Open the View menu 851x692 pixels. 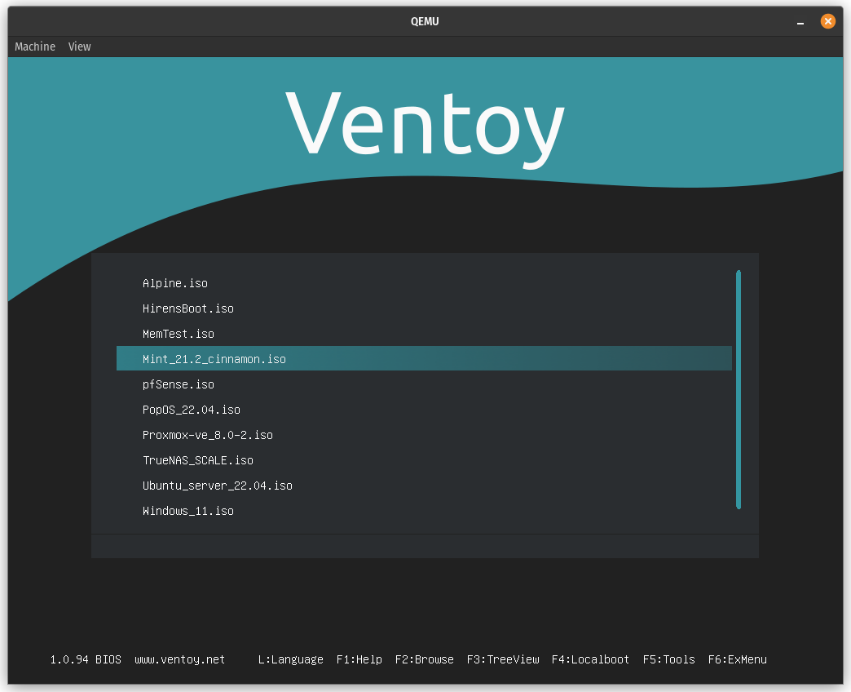[79, 47]
